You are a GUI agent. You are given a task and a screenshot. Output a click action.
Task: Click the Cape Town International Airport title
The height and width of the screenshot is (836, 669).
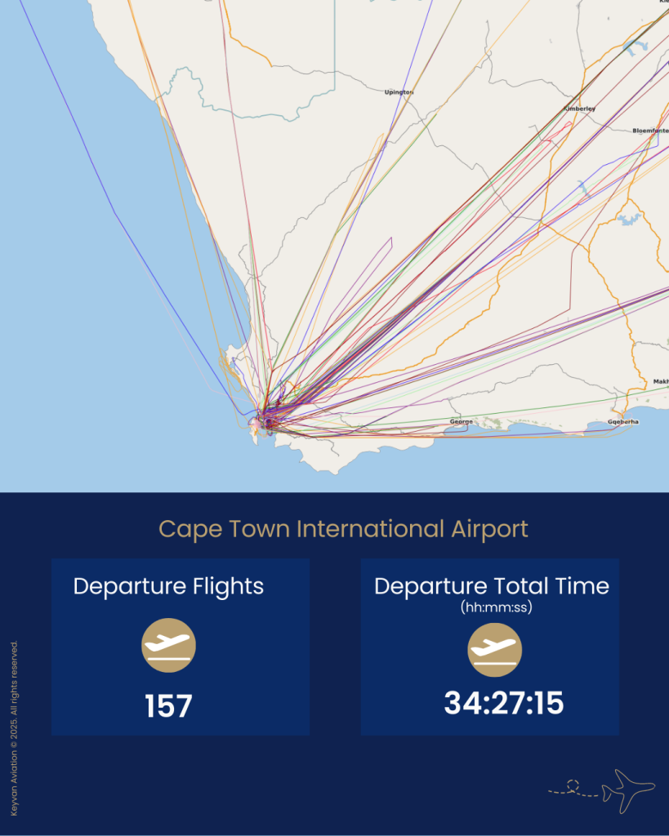coord(343,529)
